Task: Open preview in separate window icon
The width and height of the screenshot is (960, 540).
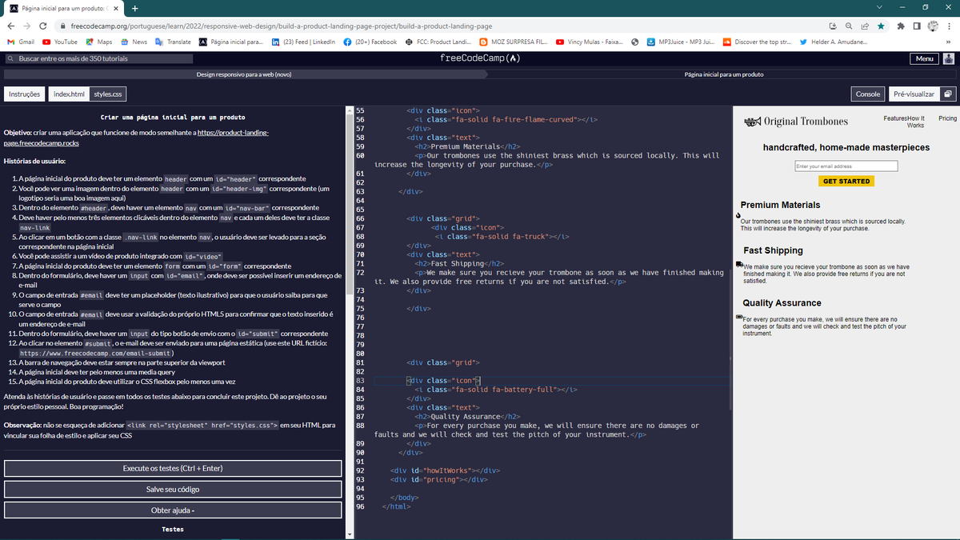Action: pos(948,94)
